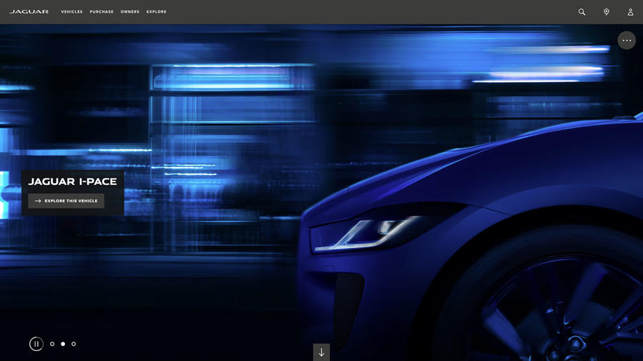Open the Explore menu item
The height and width of the screenshot is (361, 643).
156,12
